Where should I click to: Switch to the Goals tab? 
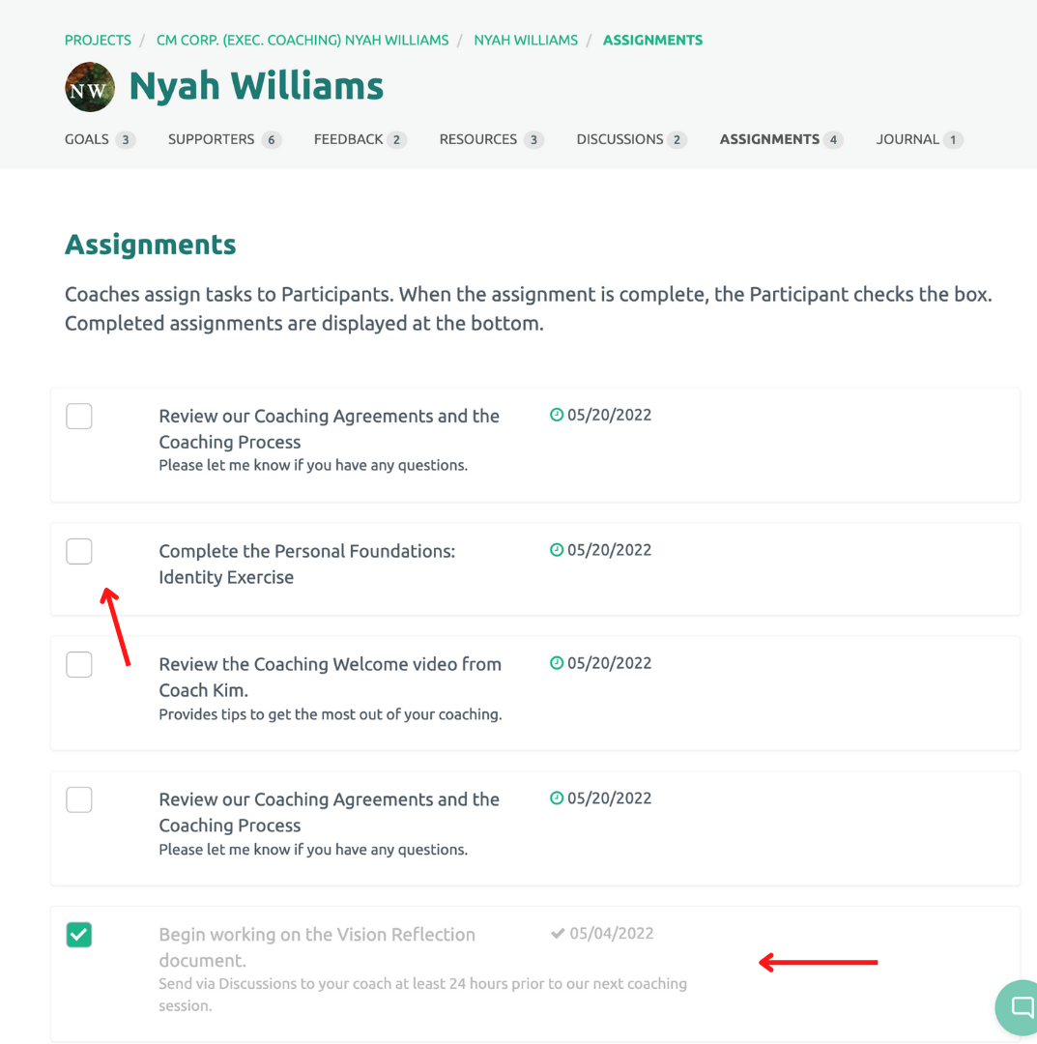tap(100, 139)
